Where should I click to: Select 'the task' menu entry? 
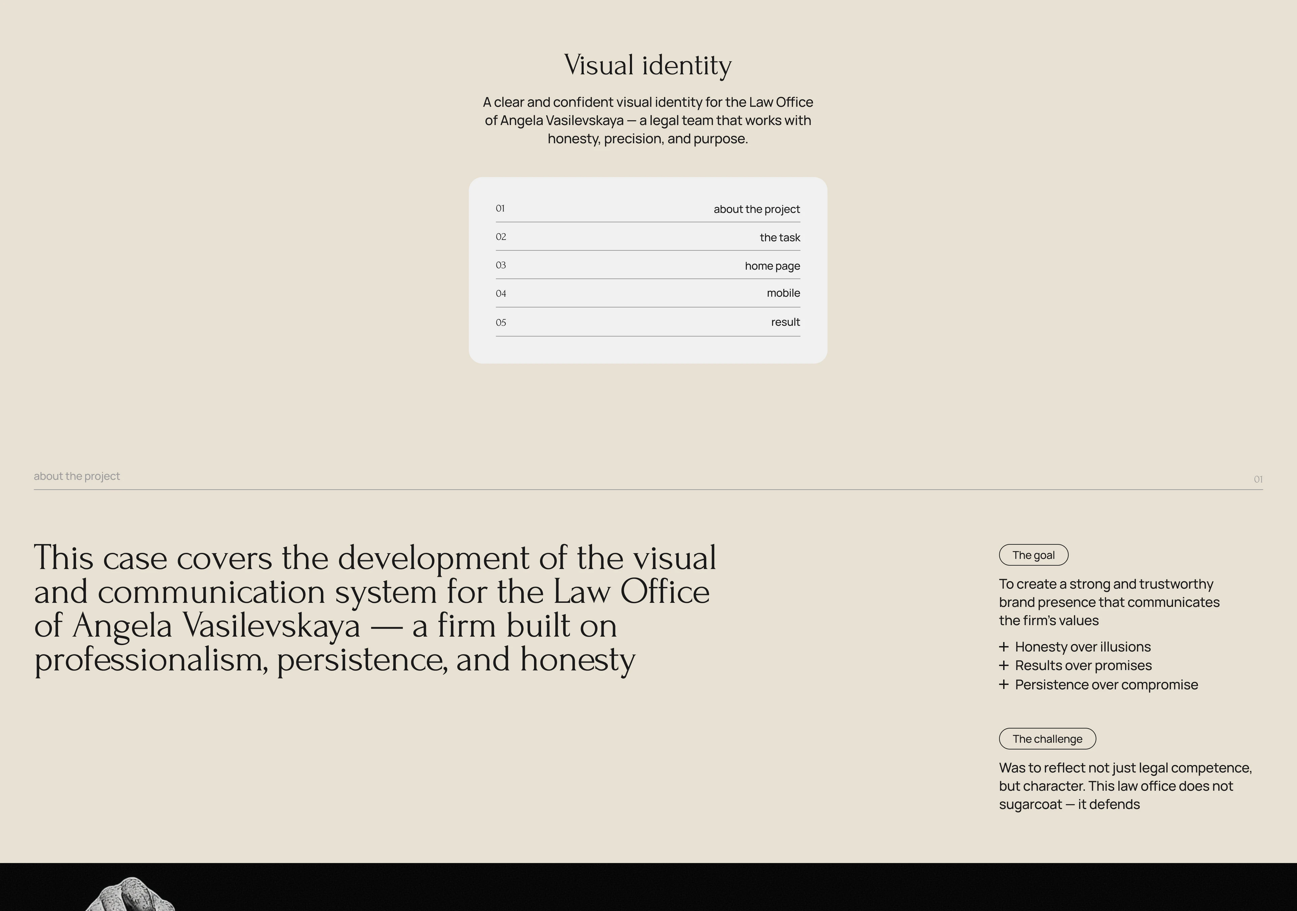[x=779, y=237]
